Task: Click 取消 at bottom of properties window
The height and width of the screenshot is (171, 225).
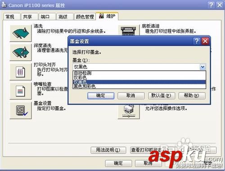Action: click(148, 163)
